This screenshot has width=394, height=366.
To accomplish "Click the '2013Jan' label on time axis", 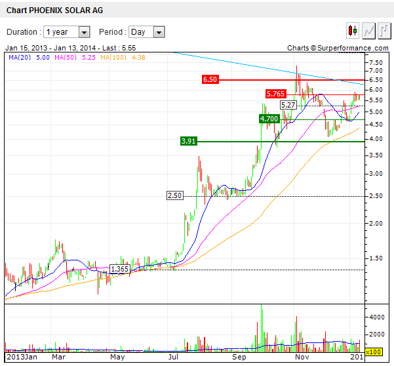I will click(x=22, y=357).
